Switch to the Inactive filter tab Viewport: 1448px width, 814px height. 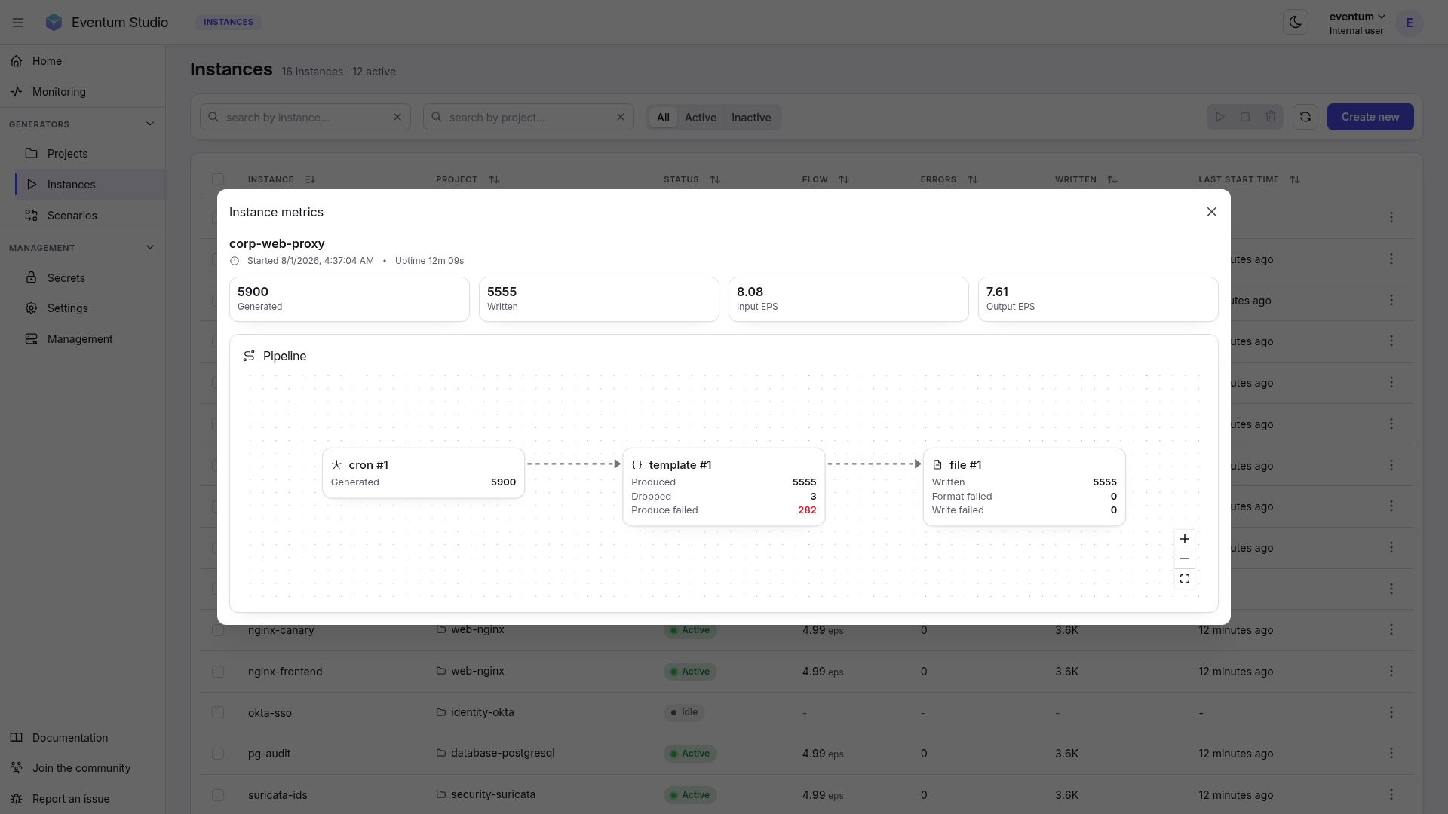(751, 118)
